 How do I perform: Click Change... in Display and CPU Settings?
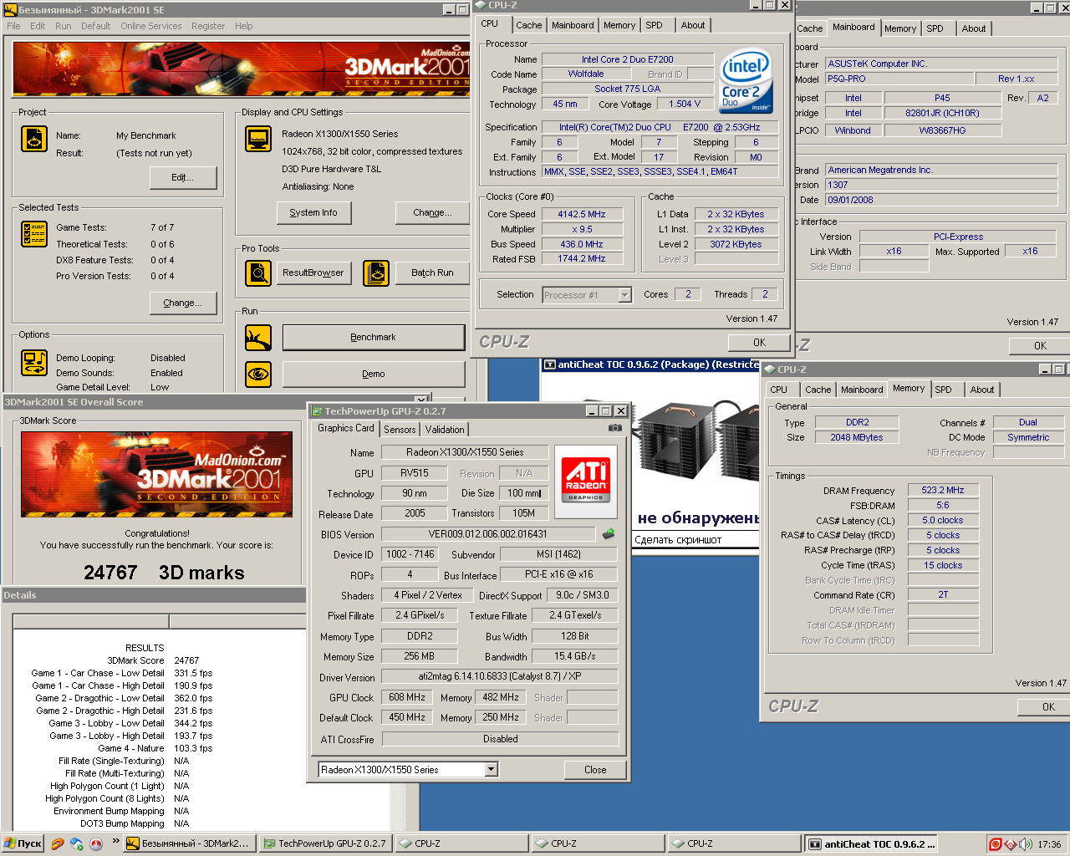coord(432,212)
